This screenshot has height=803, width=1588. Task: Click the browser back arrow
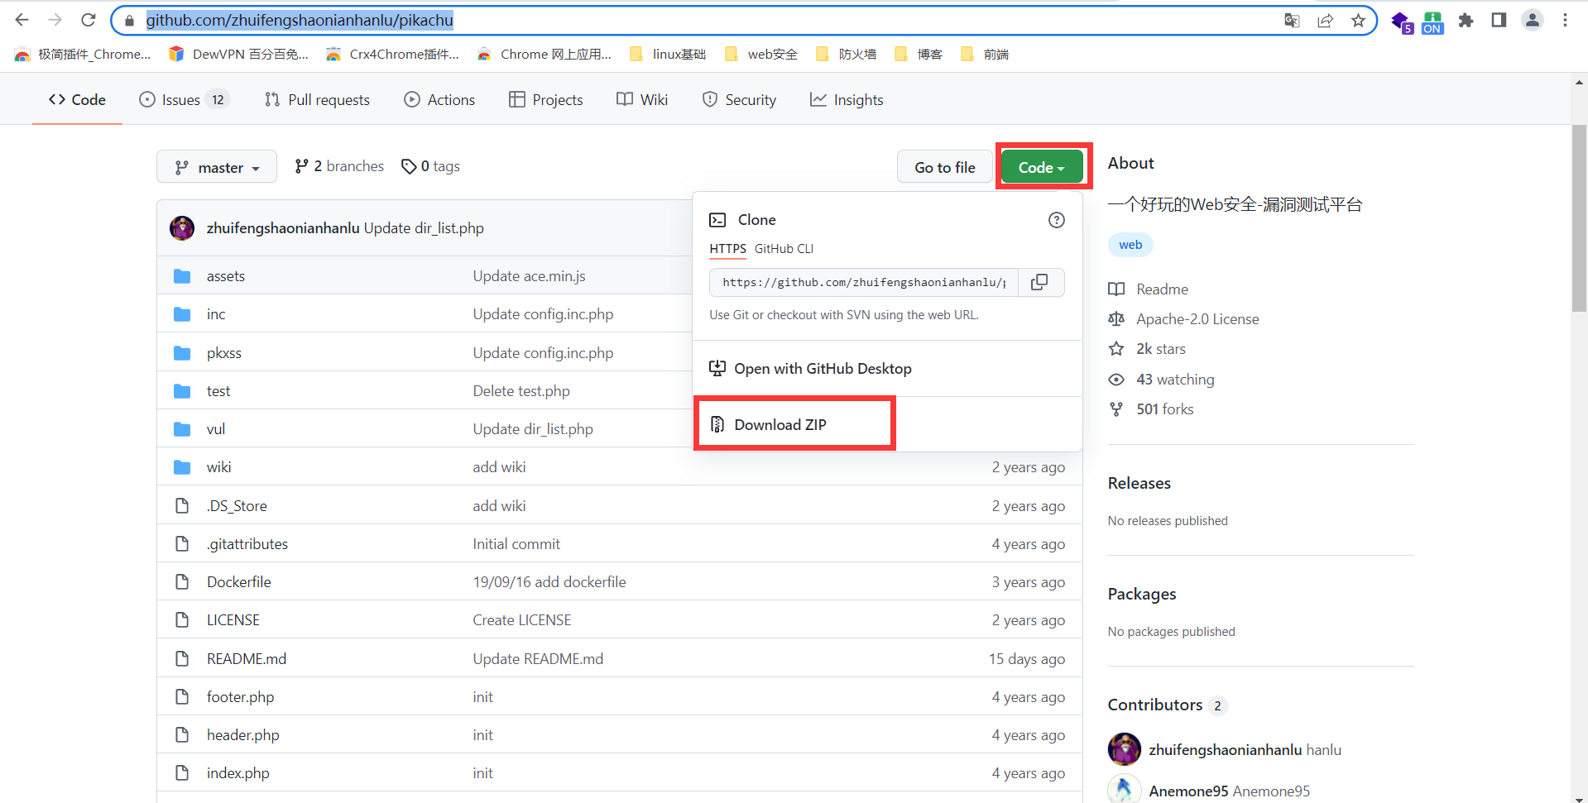[x=22, y=20]
